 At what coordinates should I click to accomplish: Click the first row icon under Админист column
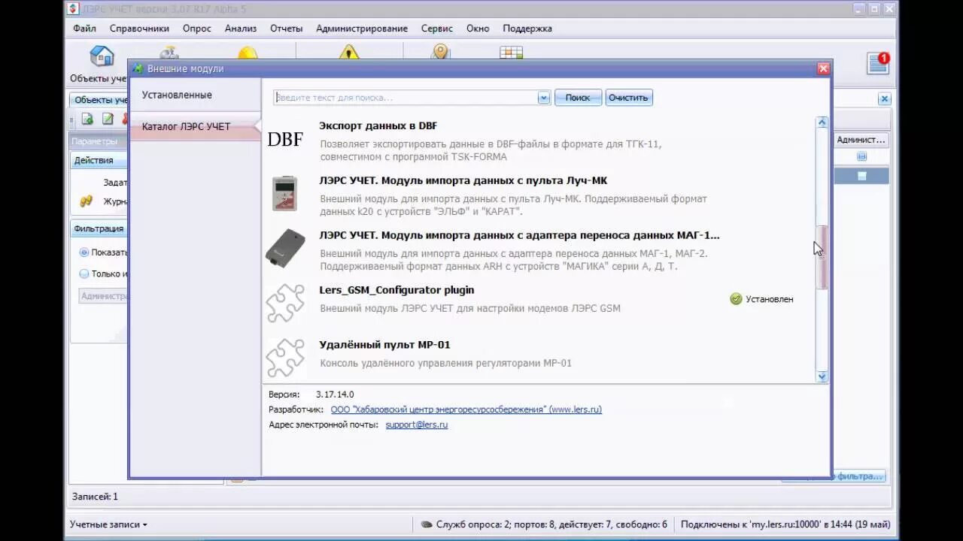click(862, 156)
